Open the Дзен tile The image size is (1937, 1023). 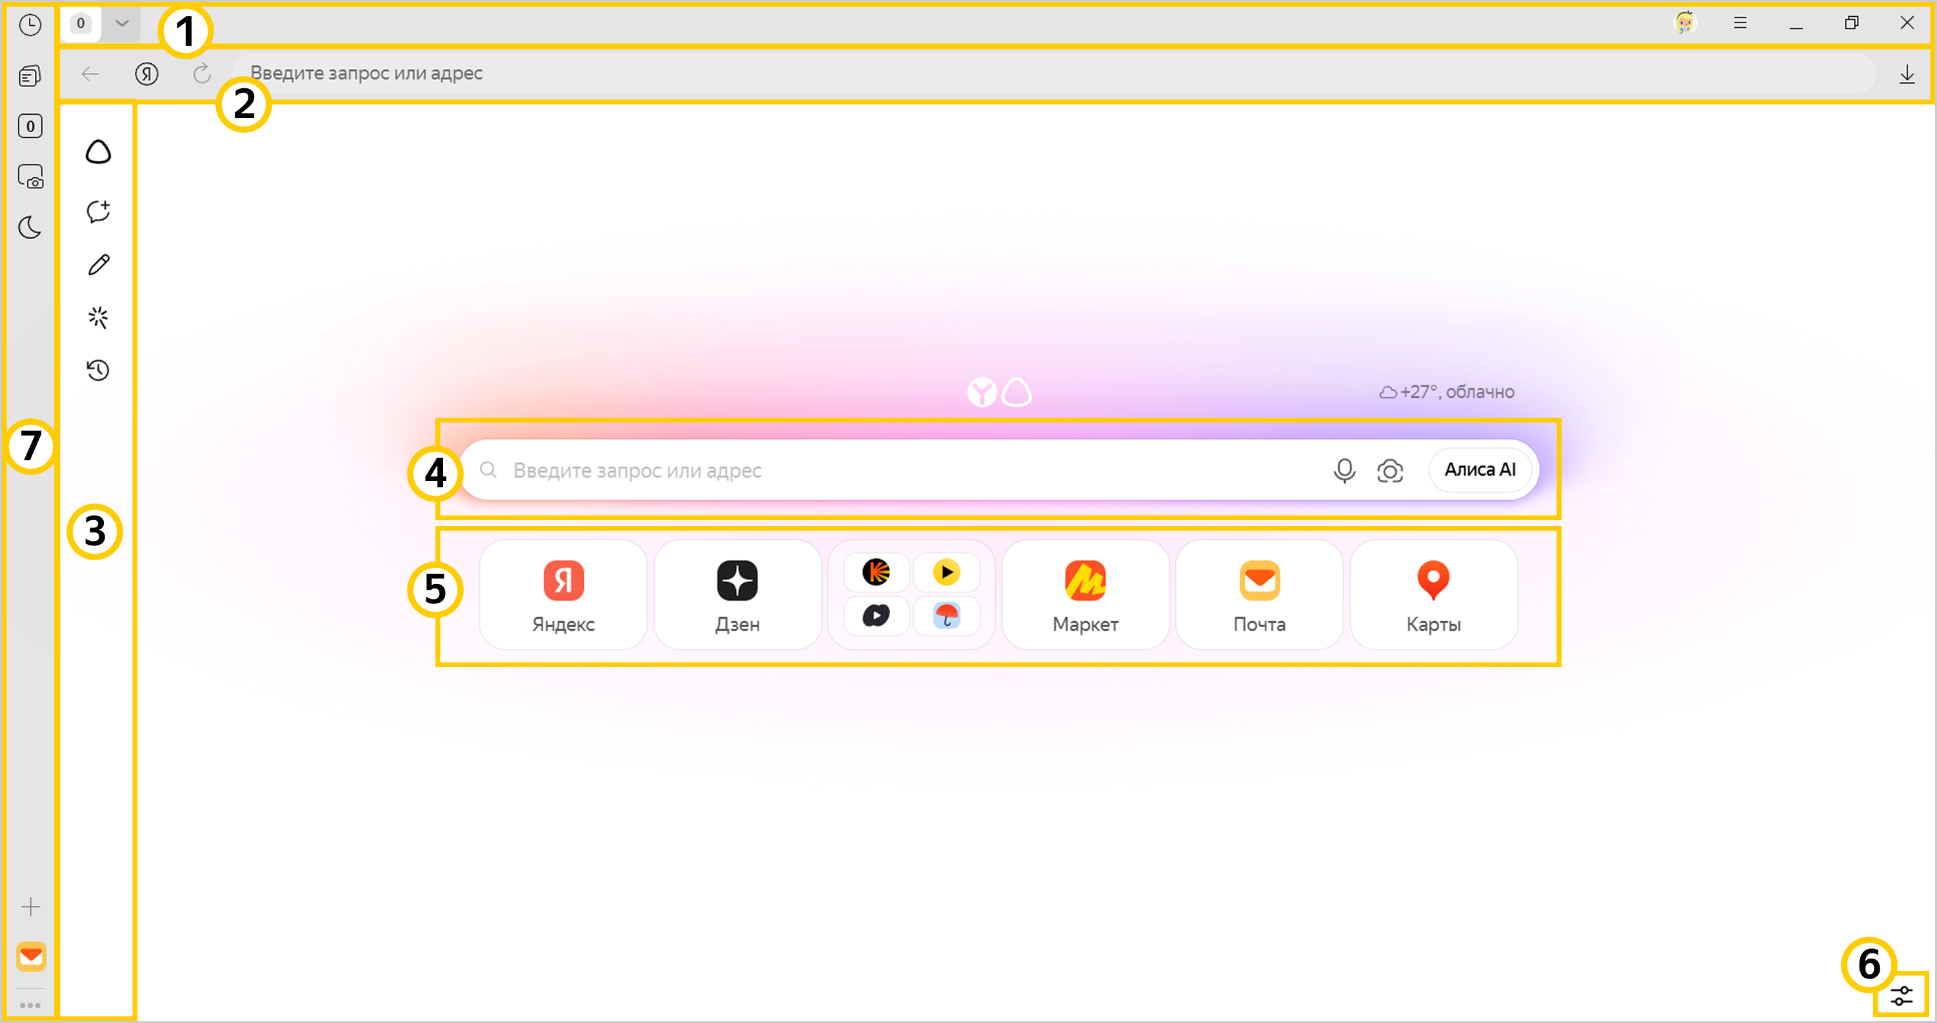737,594
